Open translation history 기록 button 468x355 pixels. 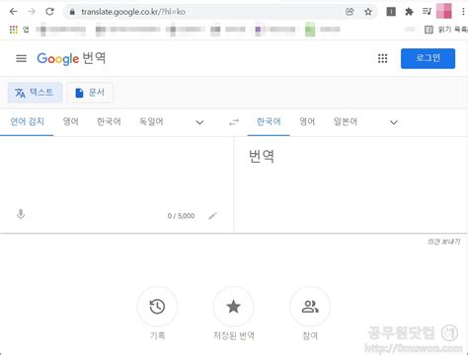157,307
